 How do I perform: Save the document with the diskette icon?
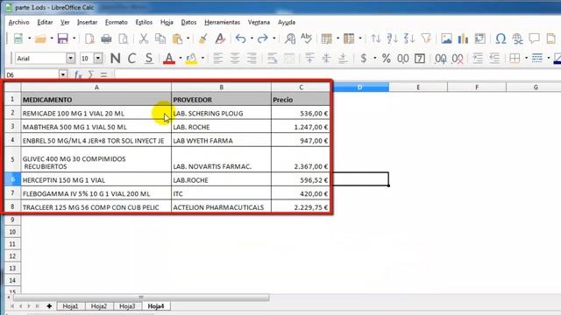(62, 38)
